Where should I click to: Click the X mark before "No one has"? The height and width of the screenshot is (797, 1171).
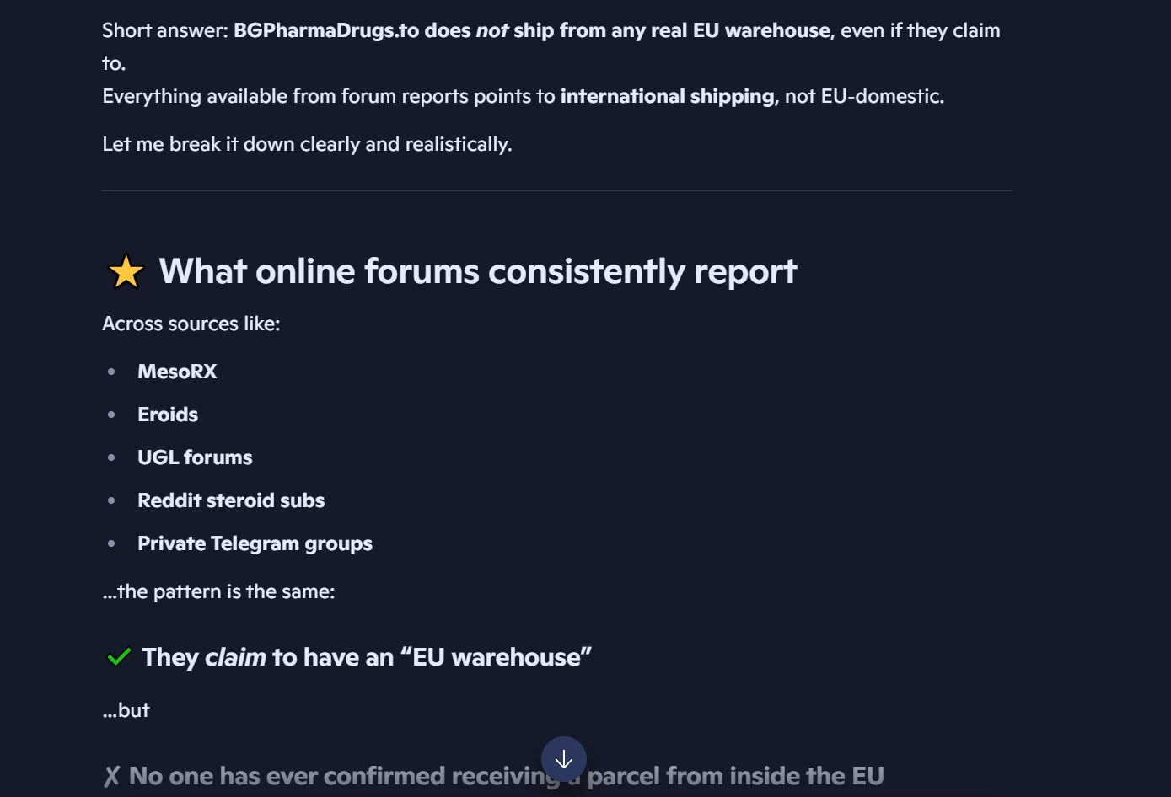[111, 776]
